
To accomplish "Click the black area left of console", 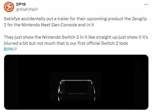I will [x=29, y=82].
